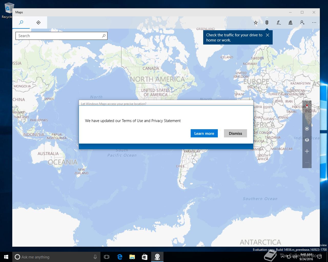Click the Learn more button
The width and height of the screenshot is (328, 262).
pyautogui.click(x=204, y=133)
